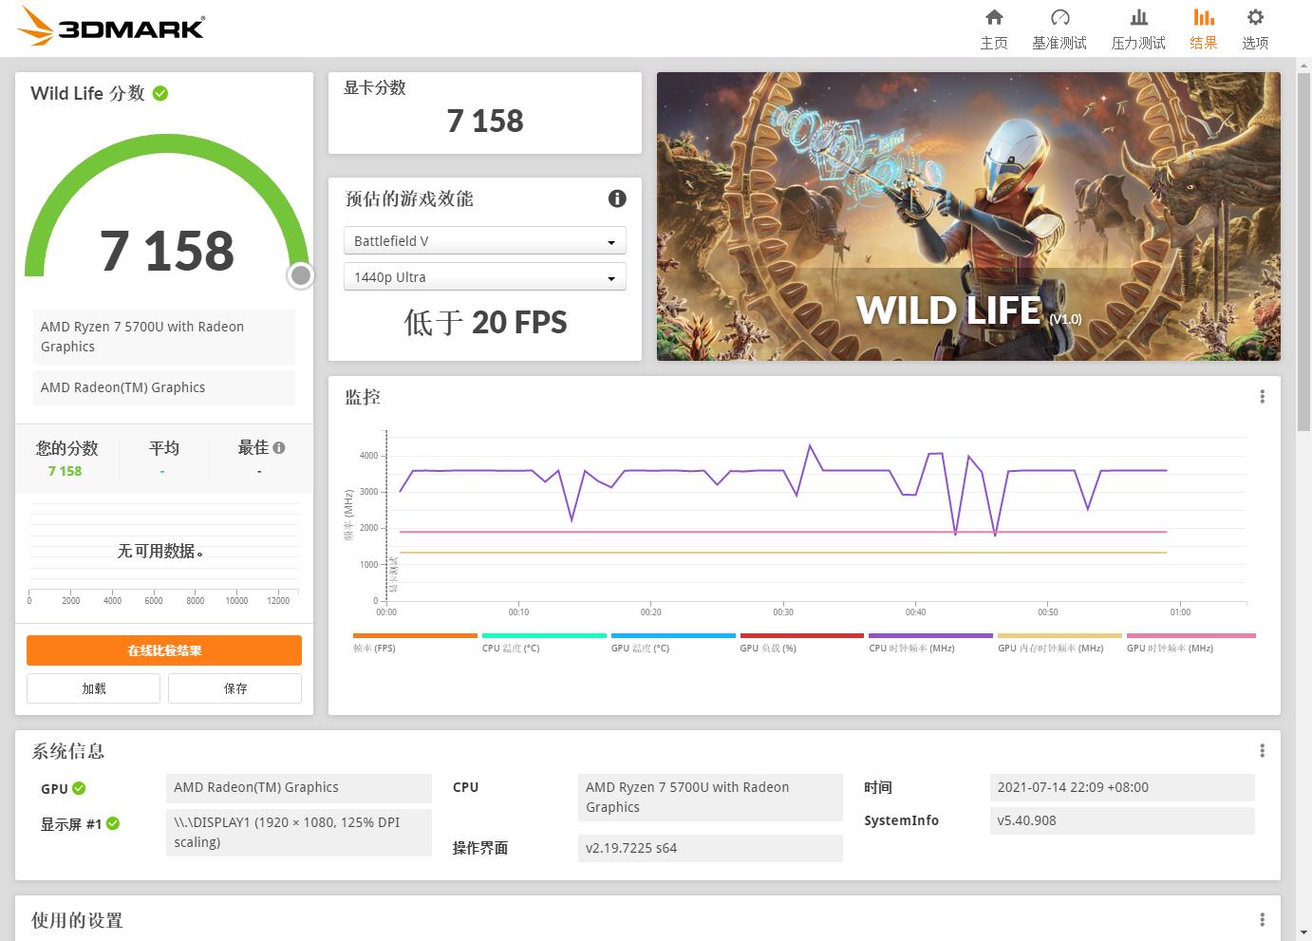Screen dimensions: 1312x941
Task: Open the 监控 panel options menu
Action: click(x=1263, y=397)
